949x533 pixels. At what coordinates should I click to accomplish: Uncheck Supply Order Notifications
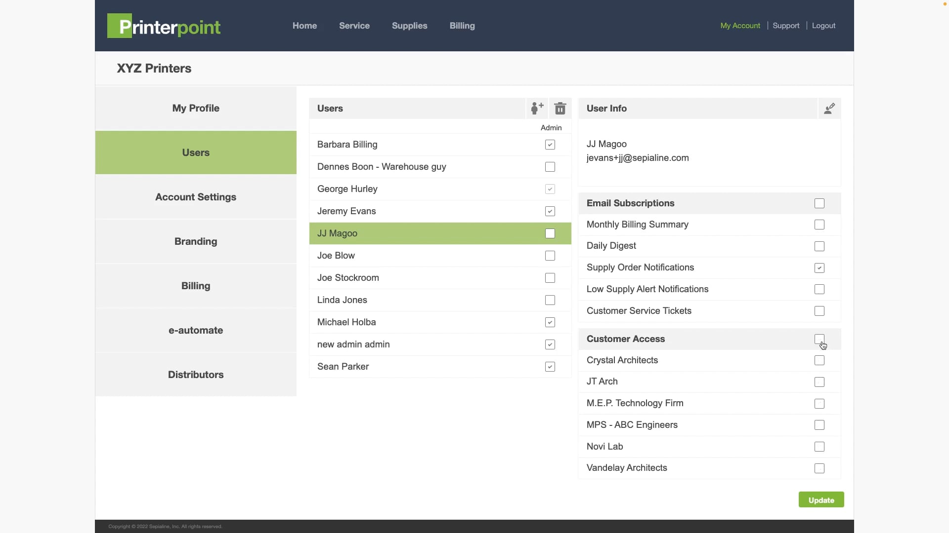tap(819, 267)
